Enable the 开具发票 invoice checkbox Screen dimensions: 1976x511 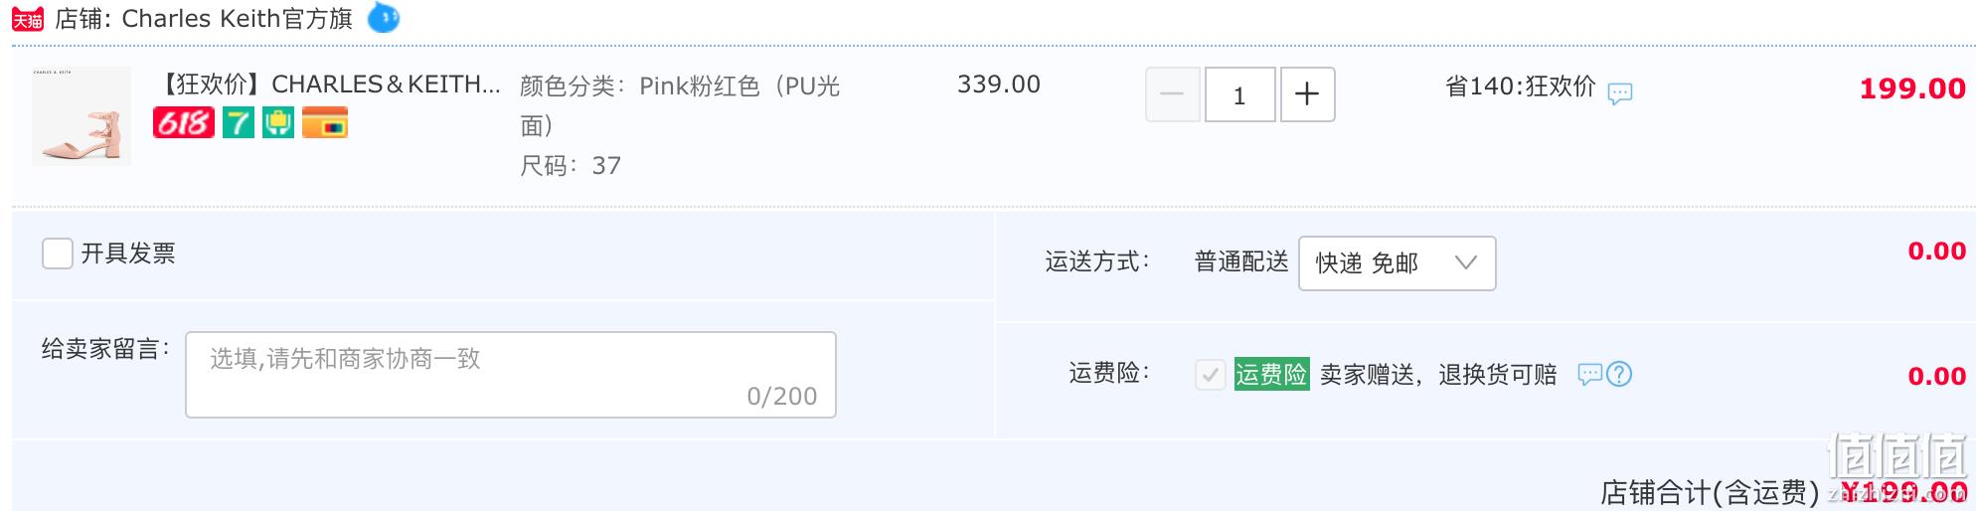coord(58,254)
